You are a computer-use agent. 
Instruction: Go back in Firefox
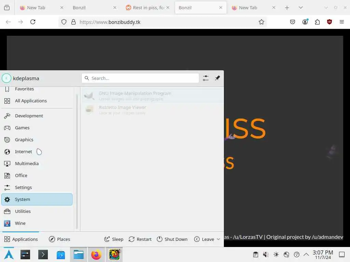[8, 22]
